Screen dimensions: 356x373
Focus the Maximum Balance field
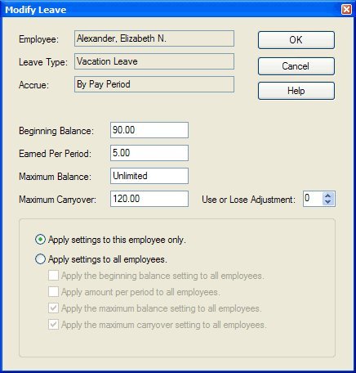[149, 176]
